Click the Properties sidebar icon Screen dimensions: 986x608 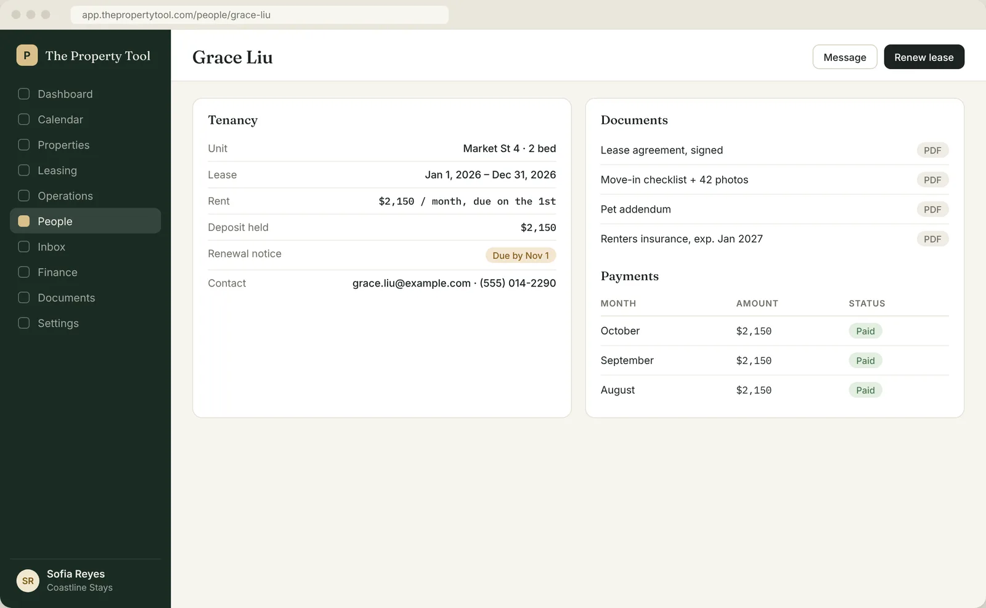[24, 145]
